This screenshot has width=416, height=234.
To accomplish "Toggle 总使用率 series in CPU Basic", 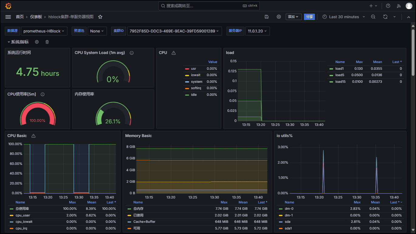I will [22, 209].
